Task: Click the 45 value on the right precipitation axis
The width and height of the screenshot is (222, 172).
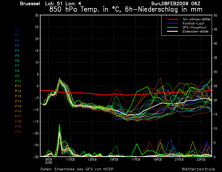Action: 215,30
